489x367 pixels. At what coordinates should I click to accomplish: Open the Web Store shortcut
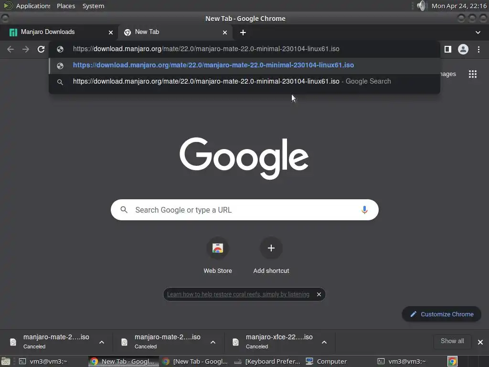218,248
